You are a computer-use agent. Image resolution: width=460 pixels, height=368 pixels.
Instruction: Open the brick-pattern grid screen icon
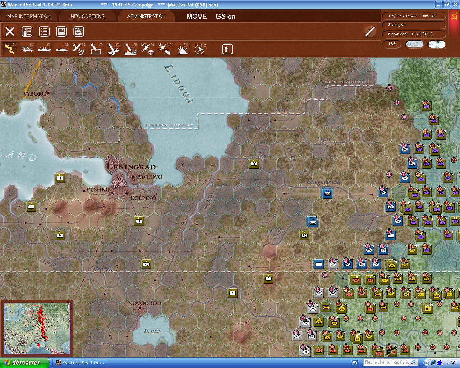pos(79,31)
